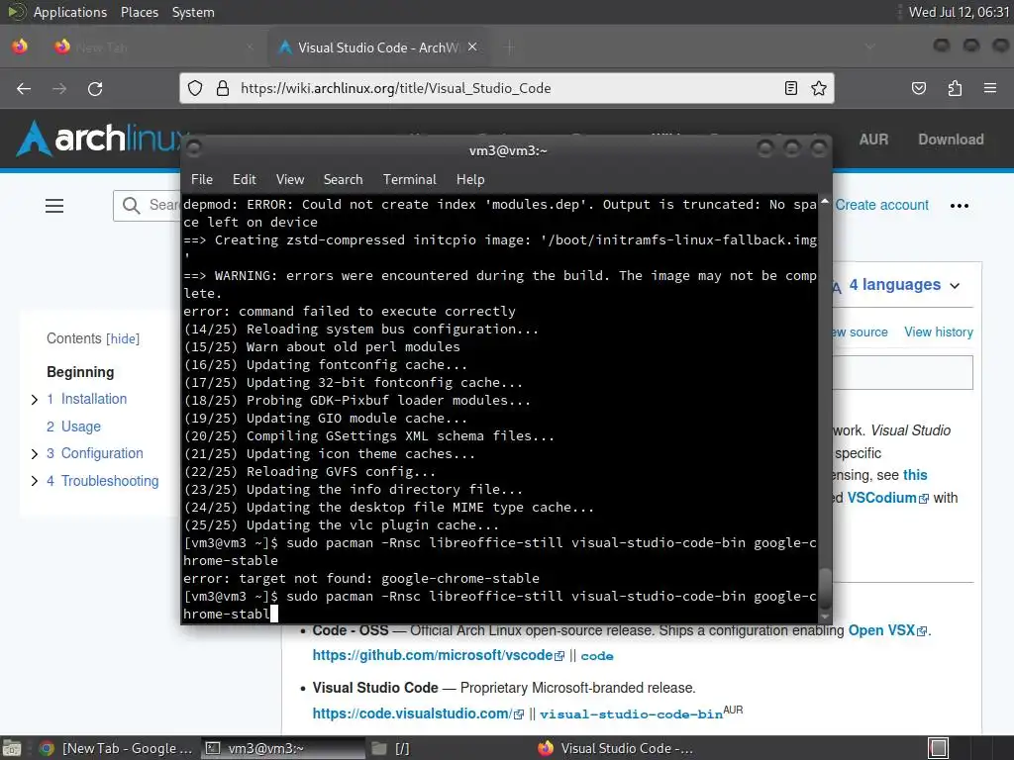Click the padlock site security icon
Screen dimensions: 1014x760
(x=223, y=88)
